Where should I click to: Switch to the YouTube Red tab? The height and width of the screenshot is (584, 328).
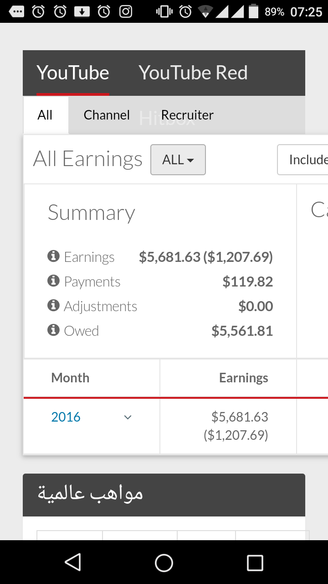(x=193, y=73)
